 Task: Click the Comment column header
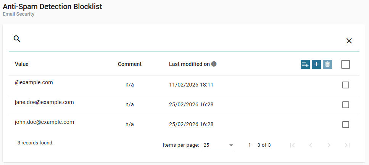pos(130,64)
